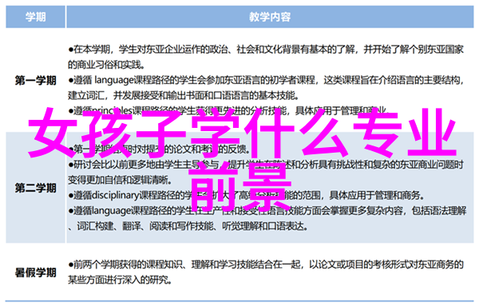Select the 第二学期 row label
479x307 pixels.
click(35, 188)
